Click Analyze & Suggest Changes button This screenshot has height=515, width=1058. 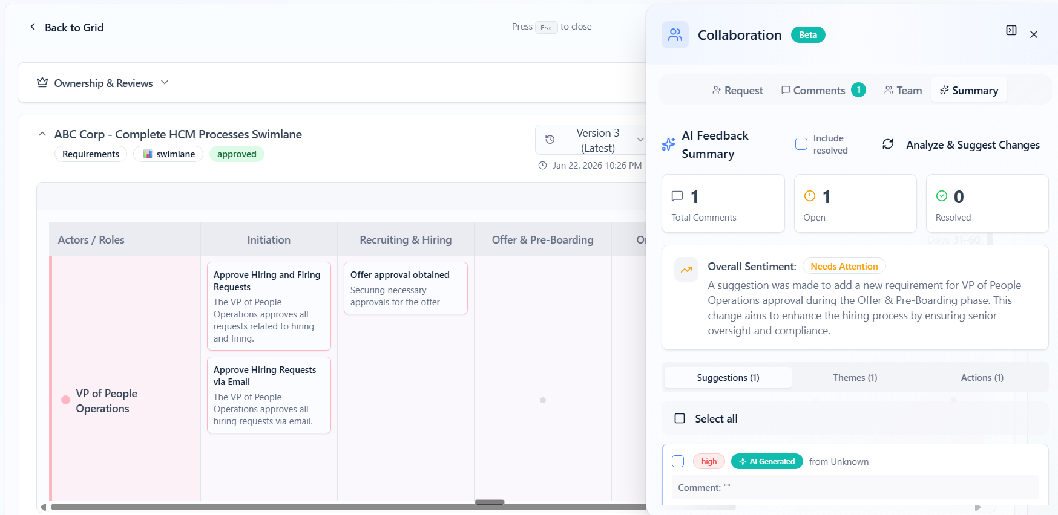click(961, 144)
